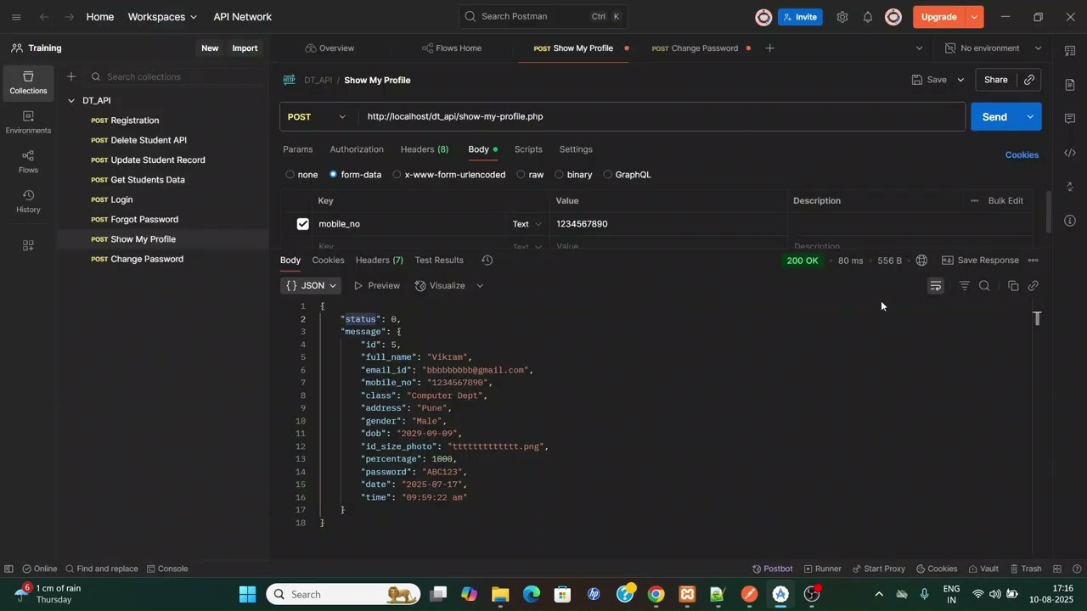
Task: Click the plus icon to create a collection
Action: [71, 76]
